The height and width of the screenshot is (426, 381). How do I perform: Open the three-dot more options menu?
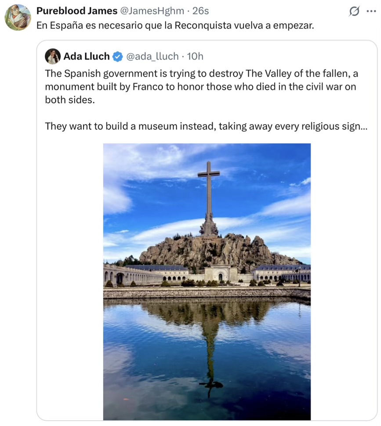coord(371,11)
